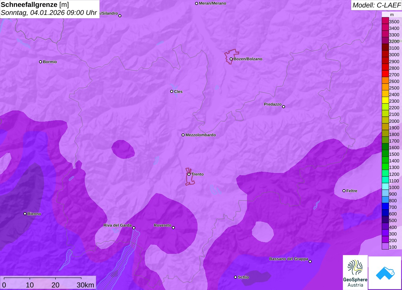The image size is (402, 290).
Task: Click the Riva del Garda label
Action: pyautogui.click(x=117, y=225)
